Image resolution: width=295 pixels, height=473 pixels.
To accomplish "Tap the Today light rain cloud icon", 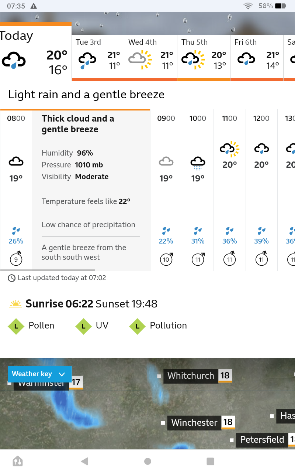I will 14,60.
